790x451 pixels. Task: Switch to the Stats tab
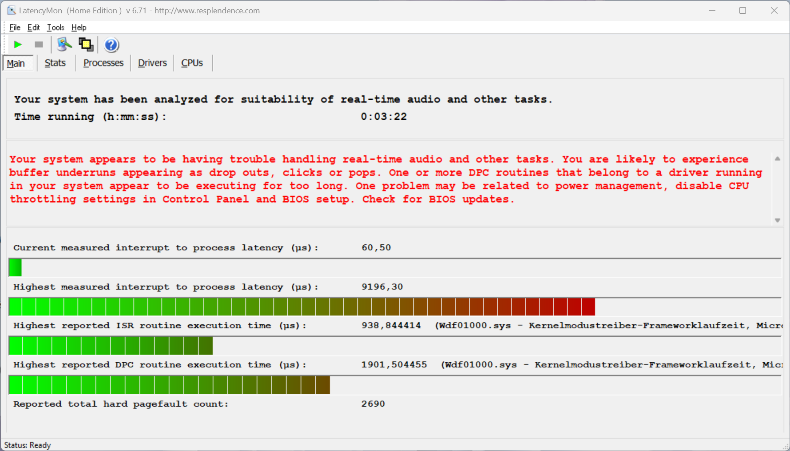pyautogui.click(x=55, y=63)
